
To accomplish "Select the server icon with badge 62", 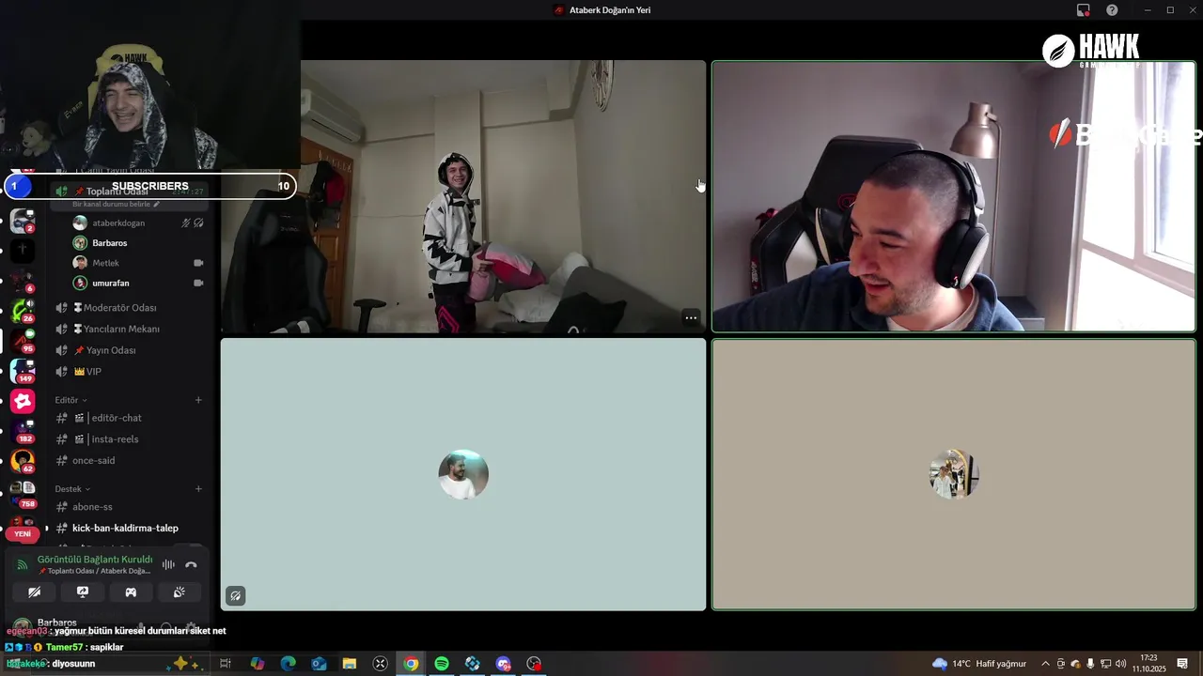I will click(x=23, y=461).
